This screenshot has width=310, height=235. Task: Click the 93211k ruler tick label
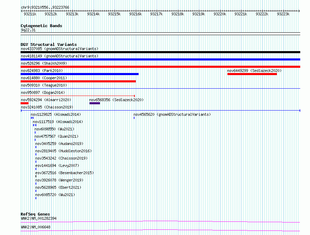coord(30,14)
